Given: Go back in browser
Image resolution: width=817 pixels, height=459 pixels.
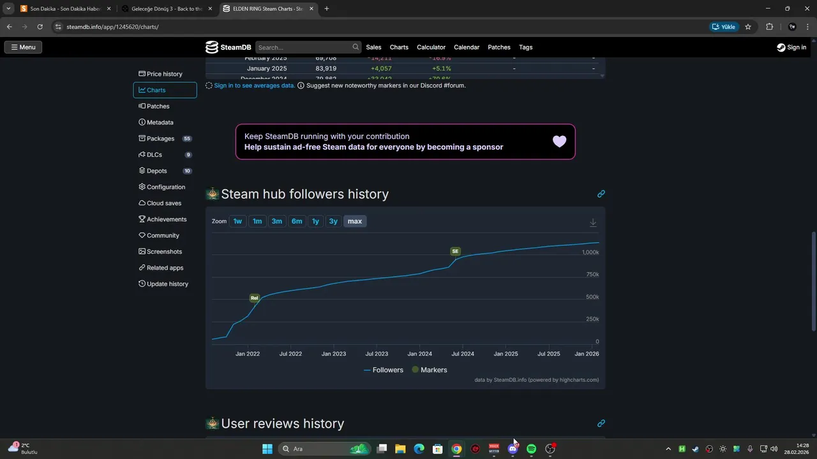Looking at the screenshot, I should tap(10, 27).
